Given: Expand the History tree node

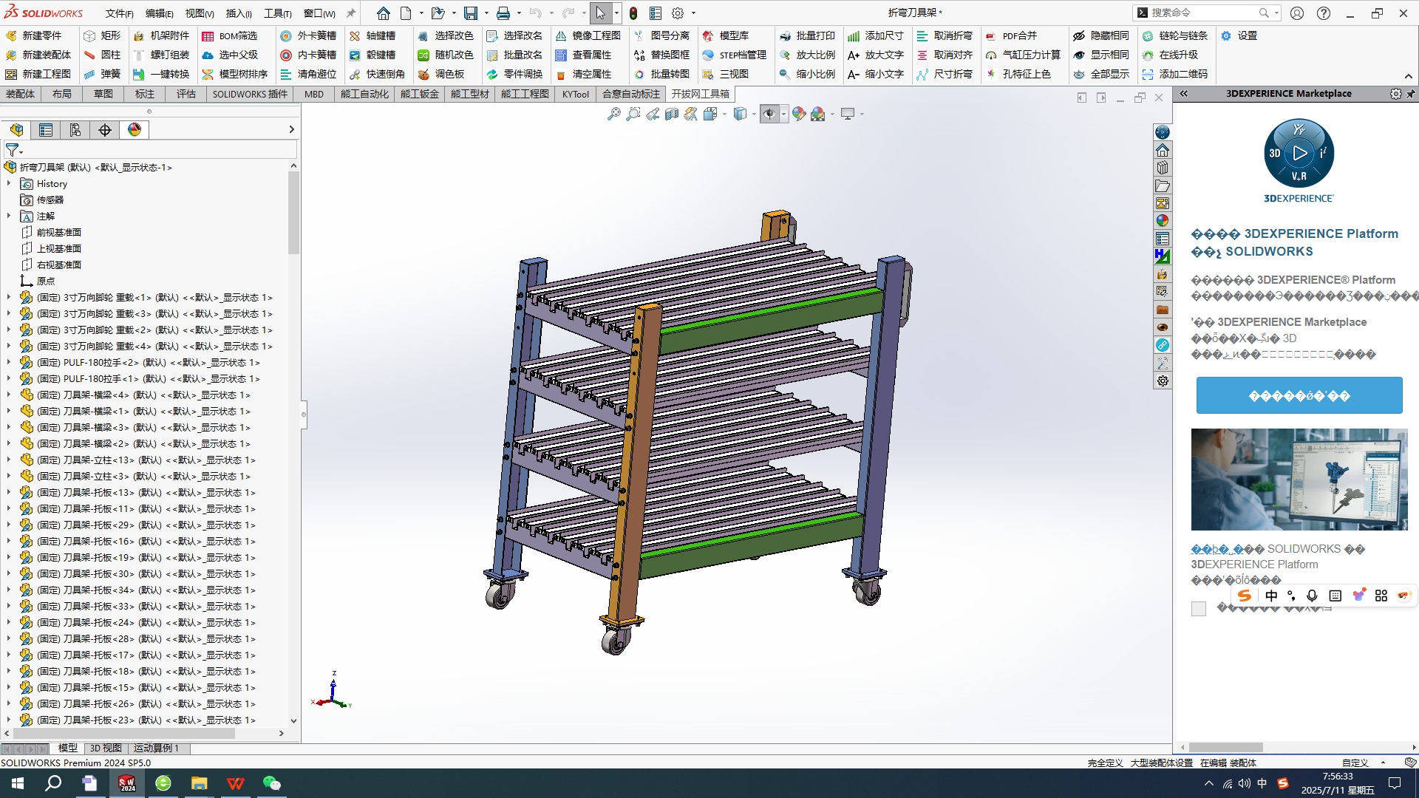Looking at the screenshot, I should 9,183.
